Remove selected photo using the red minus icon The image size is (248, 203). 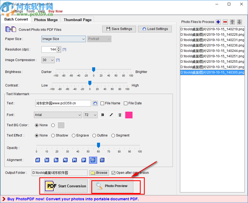tap(225, 22)
